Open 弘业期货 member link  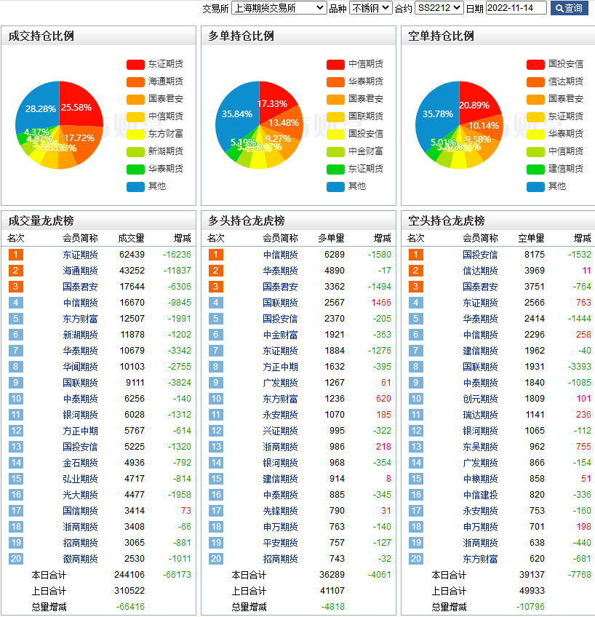point(80,479)
